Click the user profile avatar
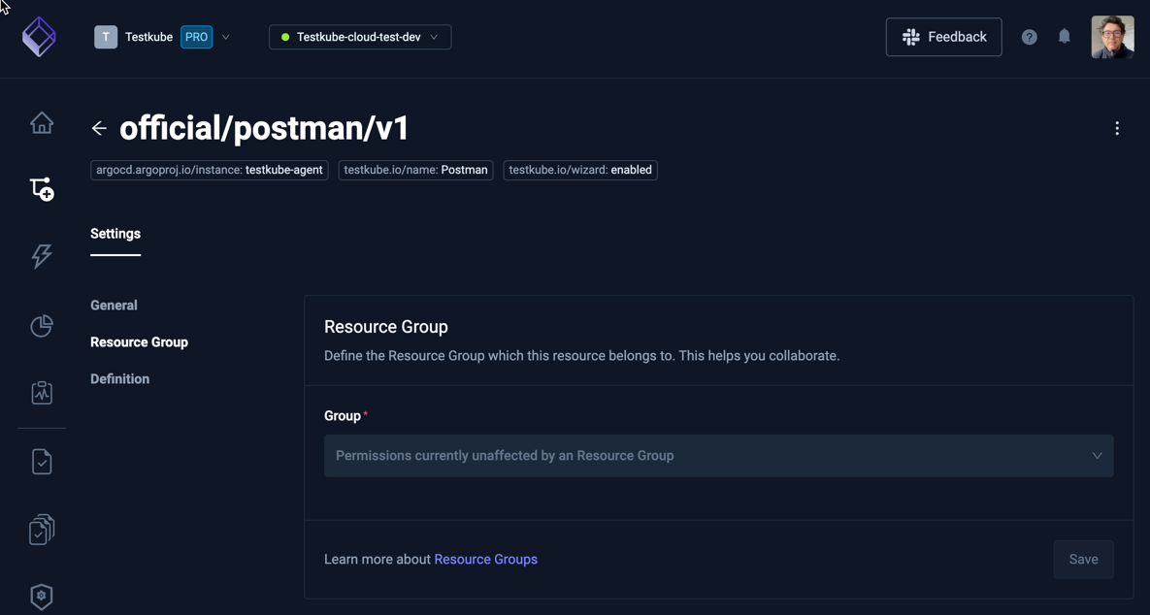Image resolution: width=1150 pixels, height=615 pixels. [x=1112, y=36]
